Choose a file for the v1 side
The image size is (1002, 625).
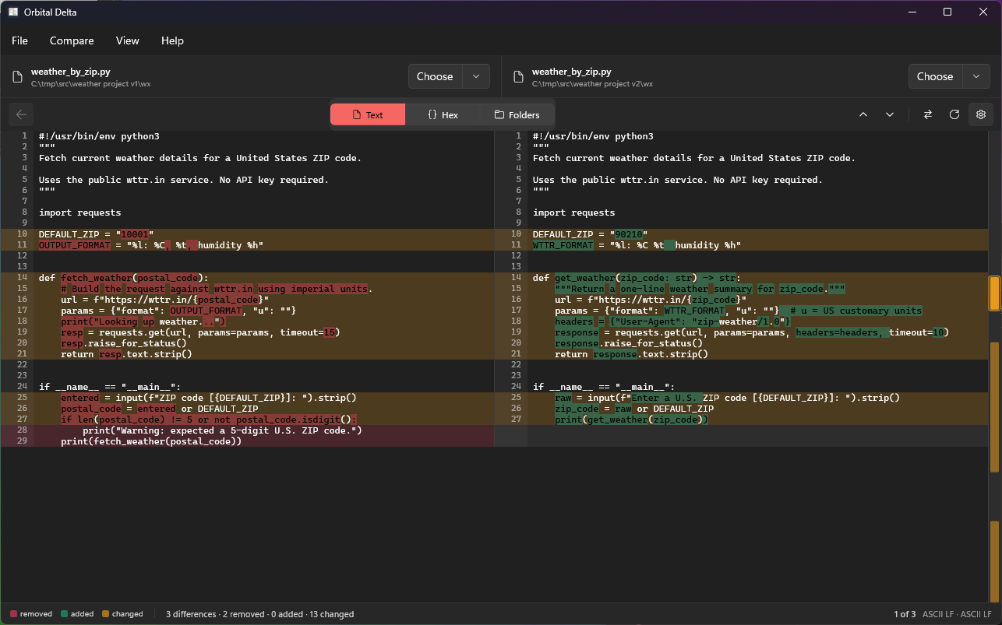[x=435, y=76]
